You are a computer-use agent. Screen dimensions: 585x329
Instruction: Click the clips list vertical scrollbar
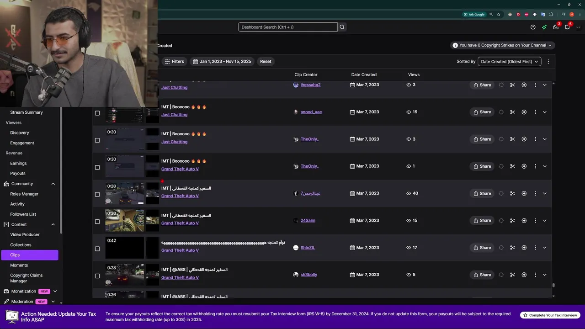tap(553, 285)
